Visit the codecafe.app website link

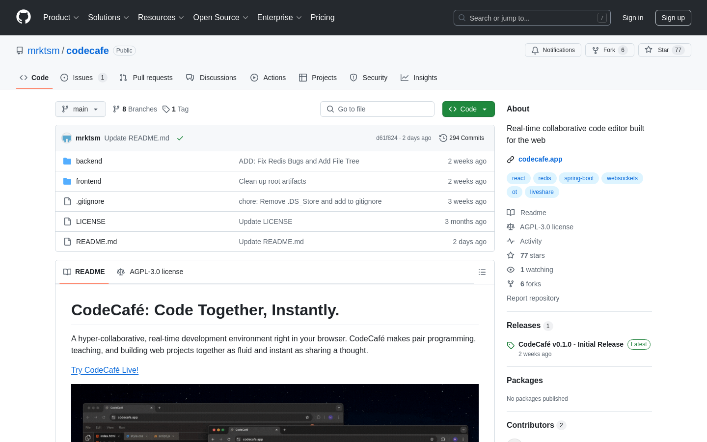pos(540,159)
